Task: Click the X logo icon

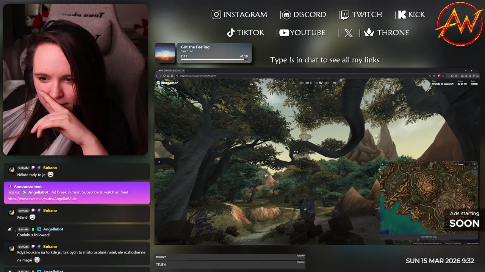Action: (x=349, y=33)
